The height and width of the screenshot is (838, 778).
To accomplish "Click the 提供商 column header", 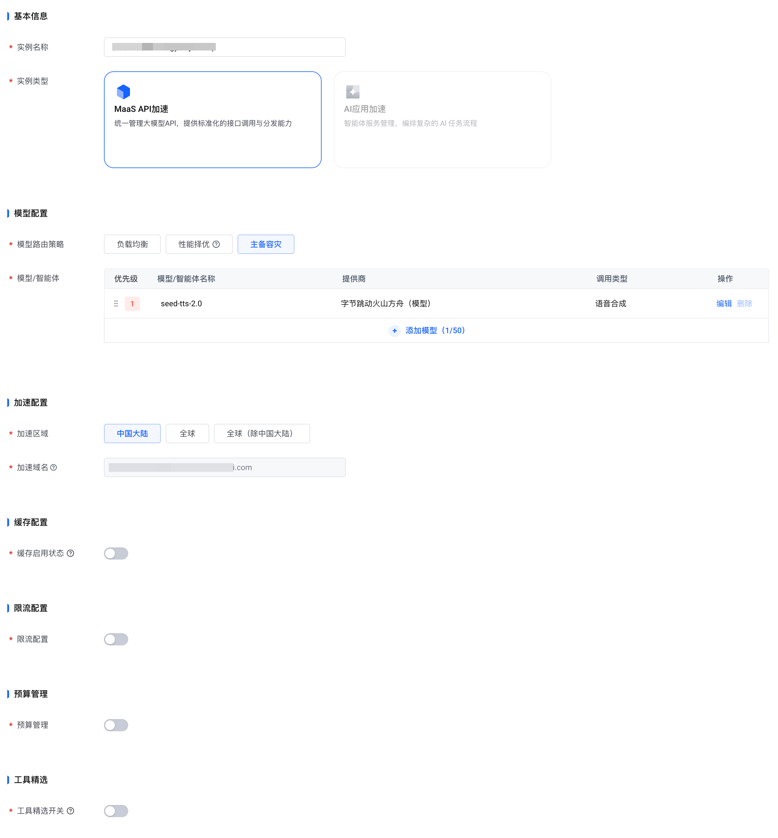I will pyautogui.click(x=354, y=279).
